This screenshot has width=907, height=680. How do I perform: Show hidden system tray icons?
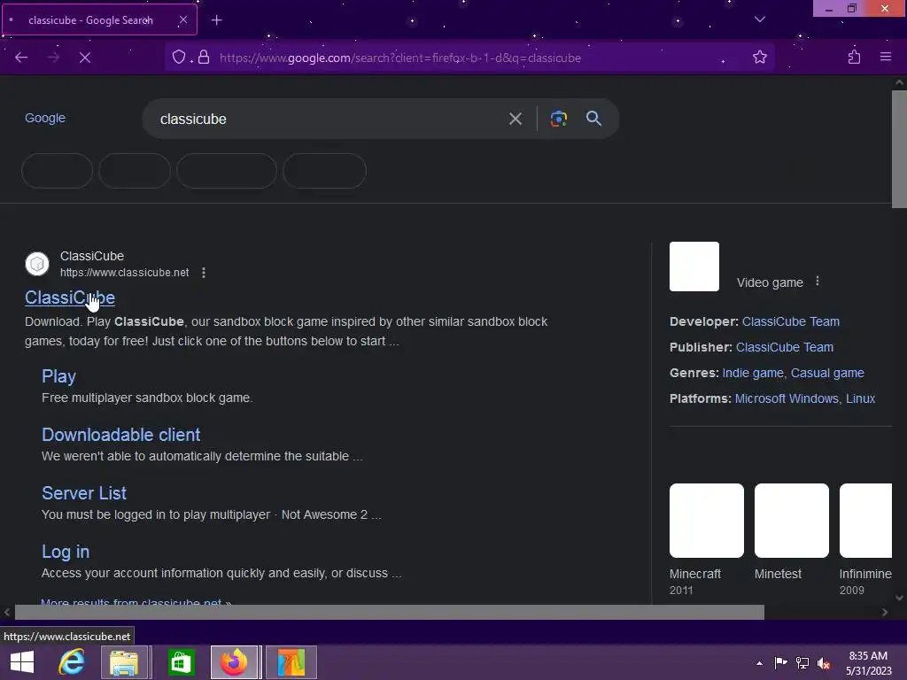click(759, 663)
